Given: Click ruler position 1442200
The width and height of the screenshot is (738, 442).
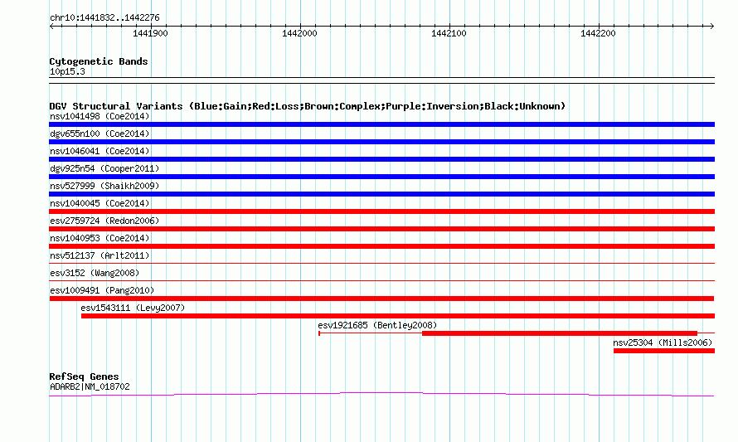Looking at the screenshot, I should pyautogui.click(x=598, y=33).
